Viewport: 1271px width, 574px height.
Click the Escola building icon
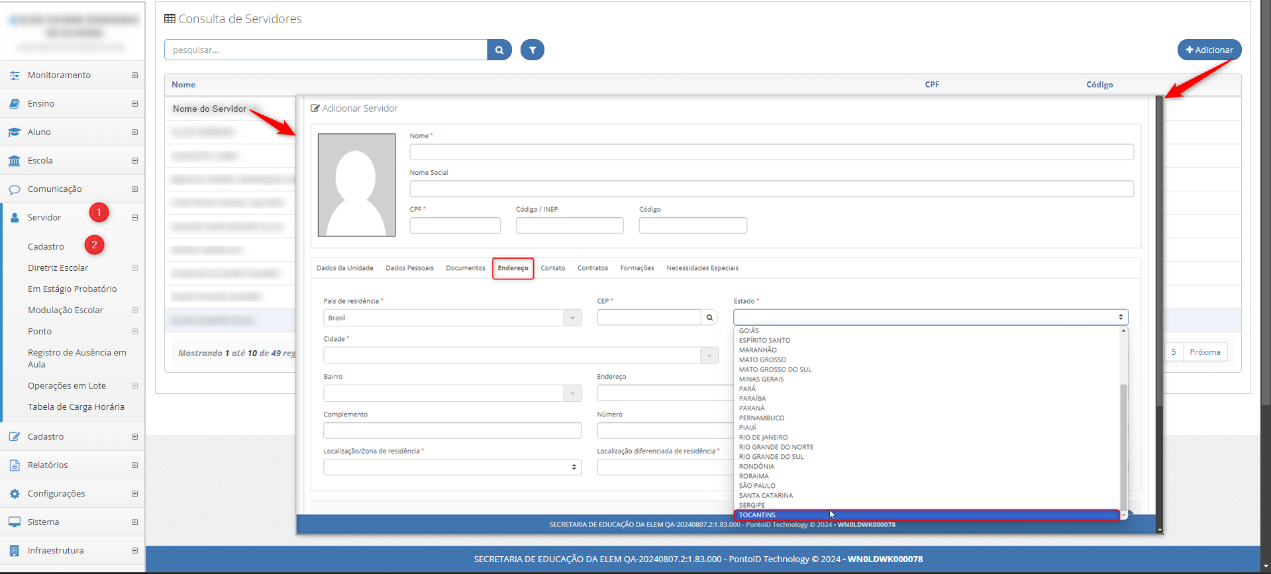coord(15,161)
